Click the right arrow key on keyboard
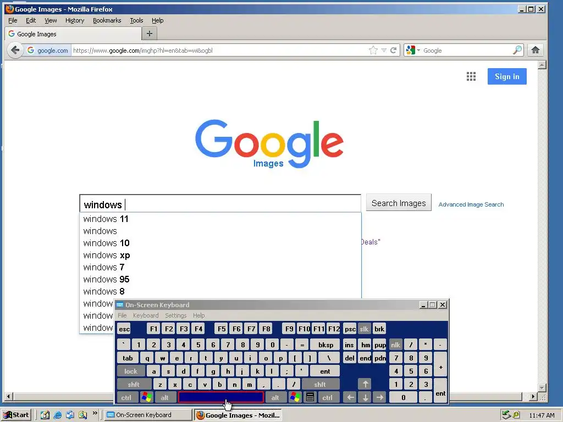Image resolution: width=563 pixels, height=422 pixels. tap(379, 397)
